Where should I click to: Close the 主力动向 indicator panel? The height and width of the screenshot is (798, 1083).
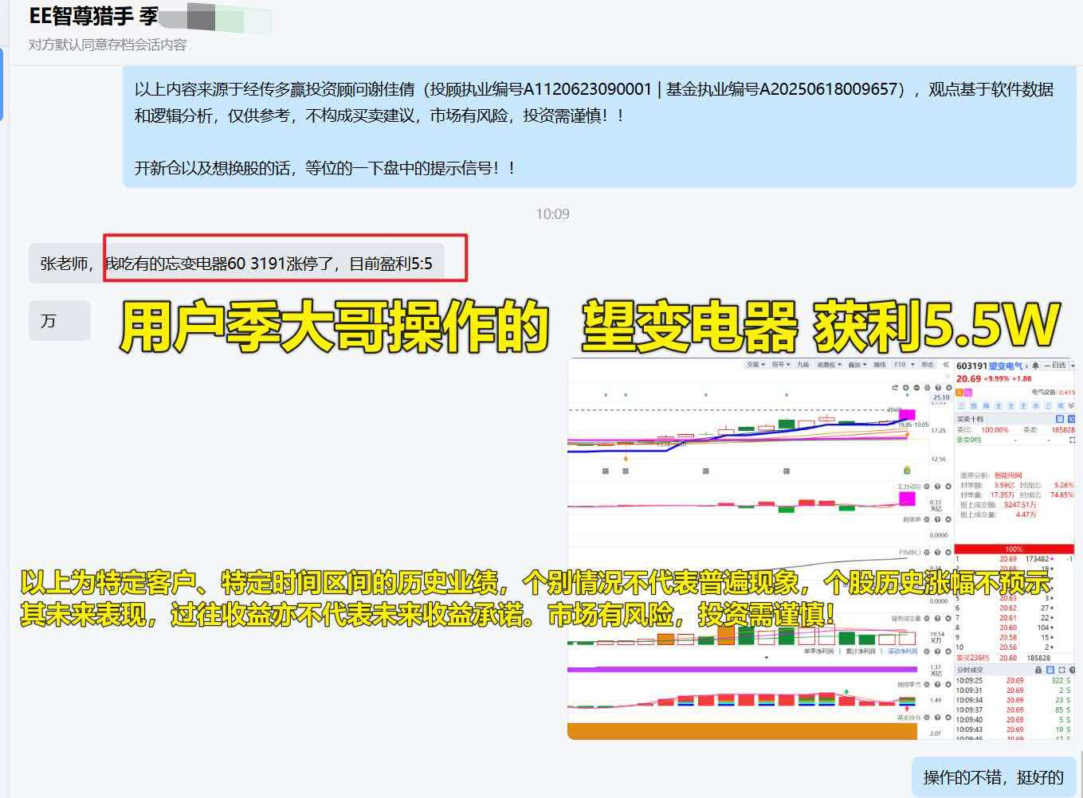coord(948,486)
